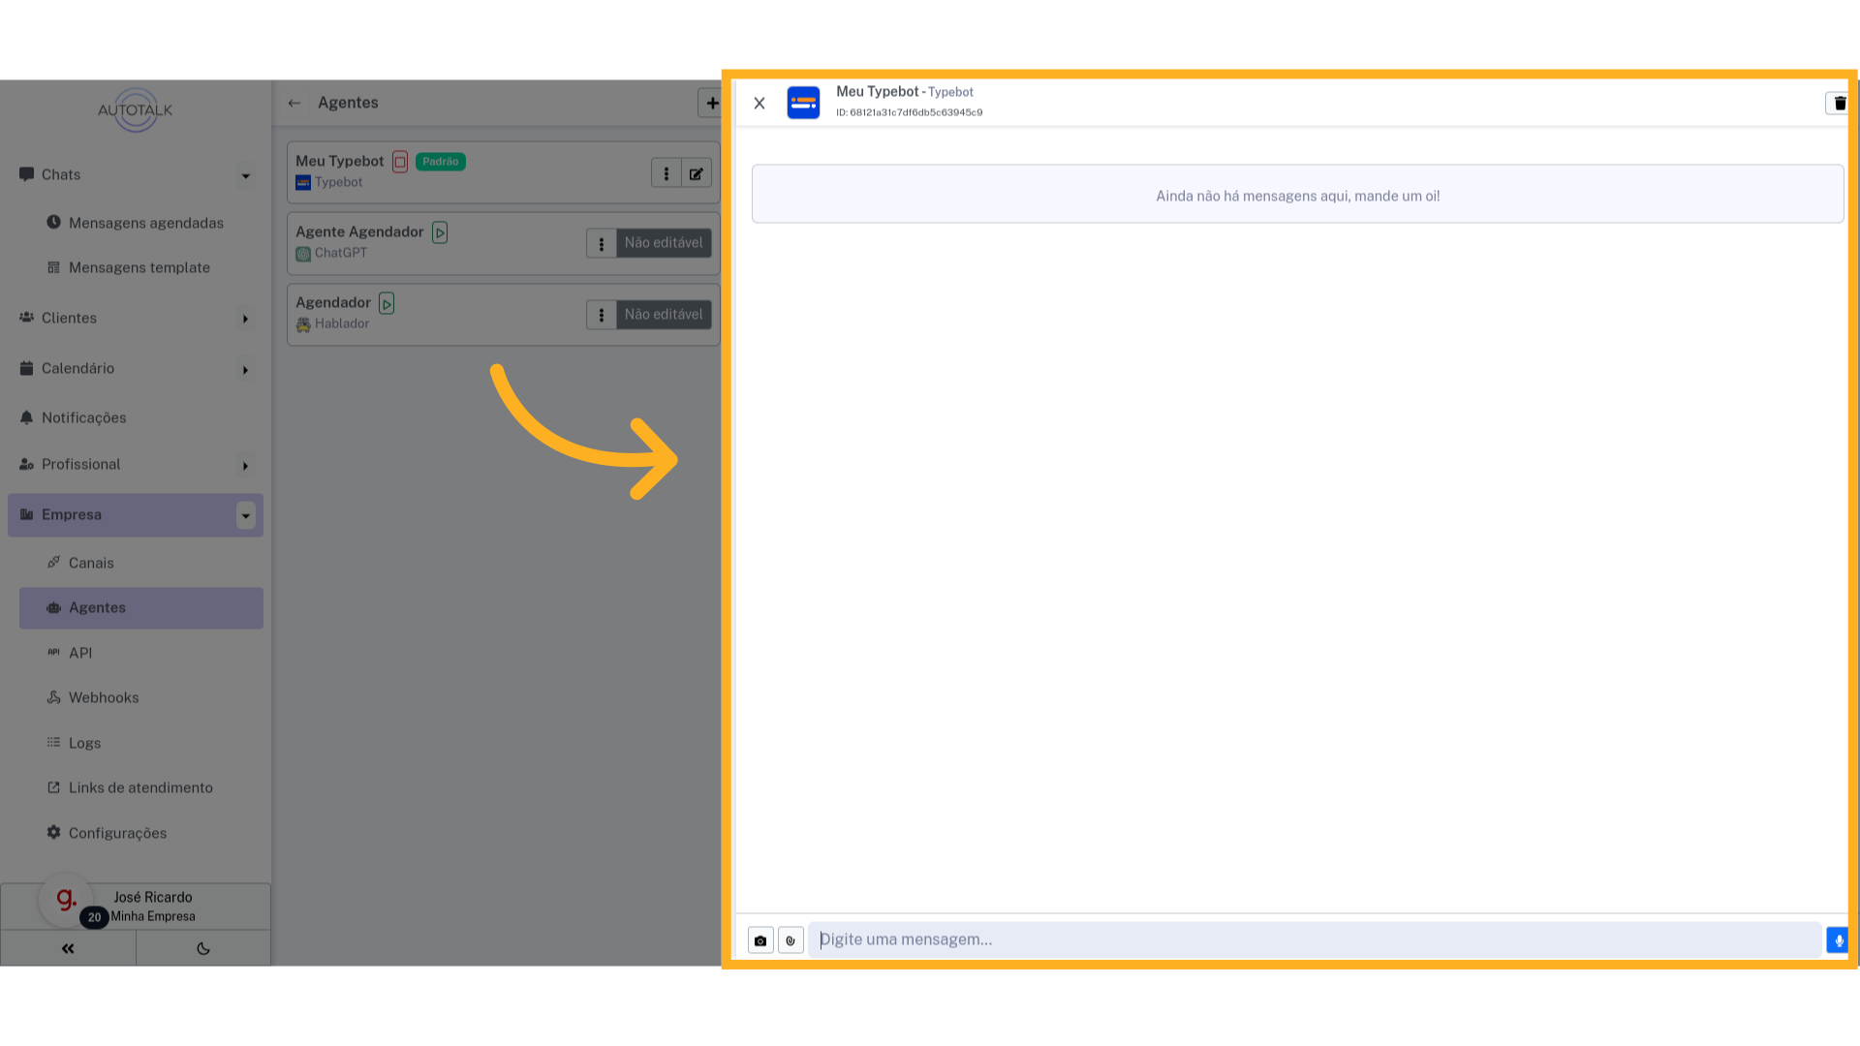The image size is (1860, 1046).
Task: Open José Ricardo profile card
Action: [x=136, y=907]
